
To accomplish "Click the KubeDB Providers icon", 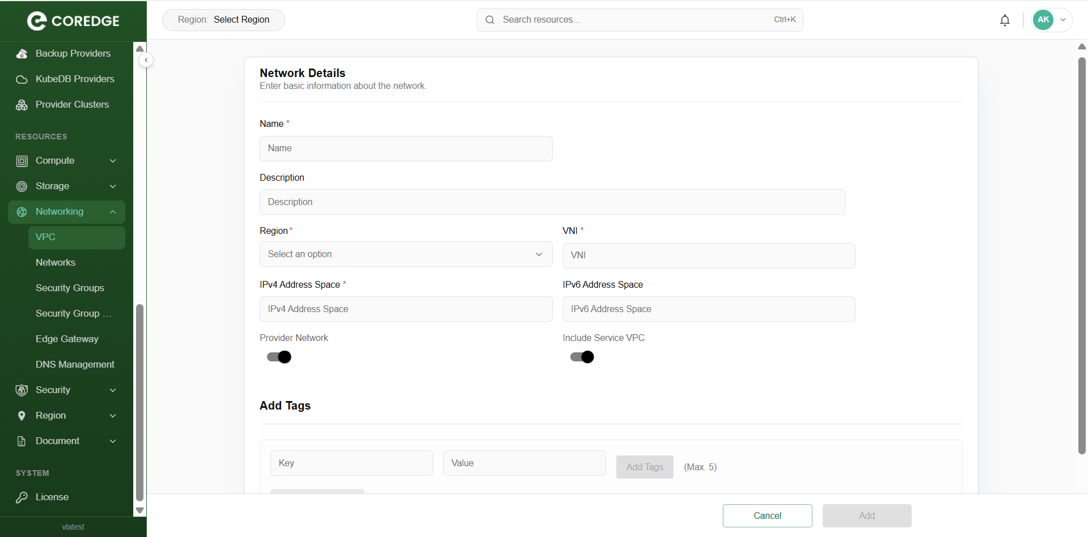I will pyautogui.click(x=22, y=79).
